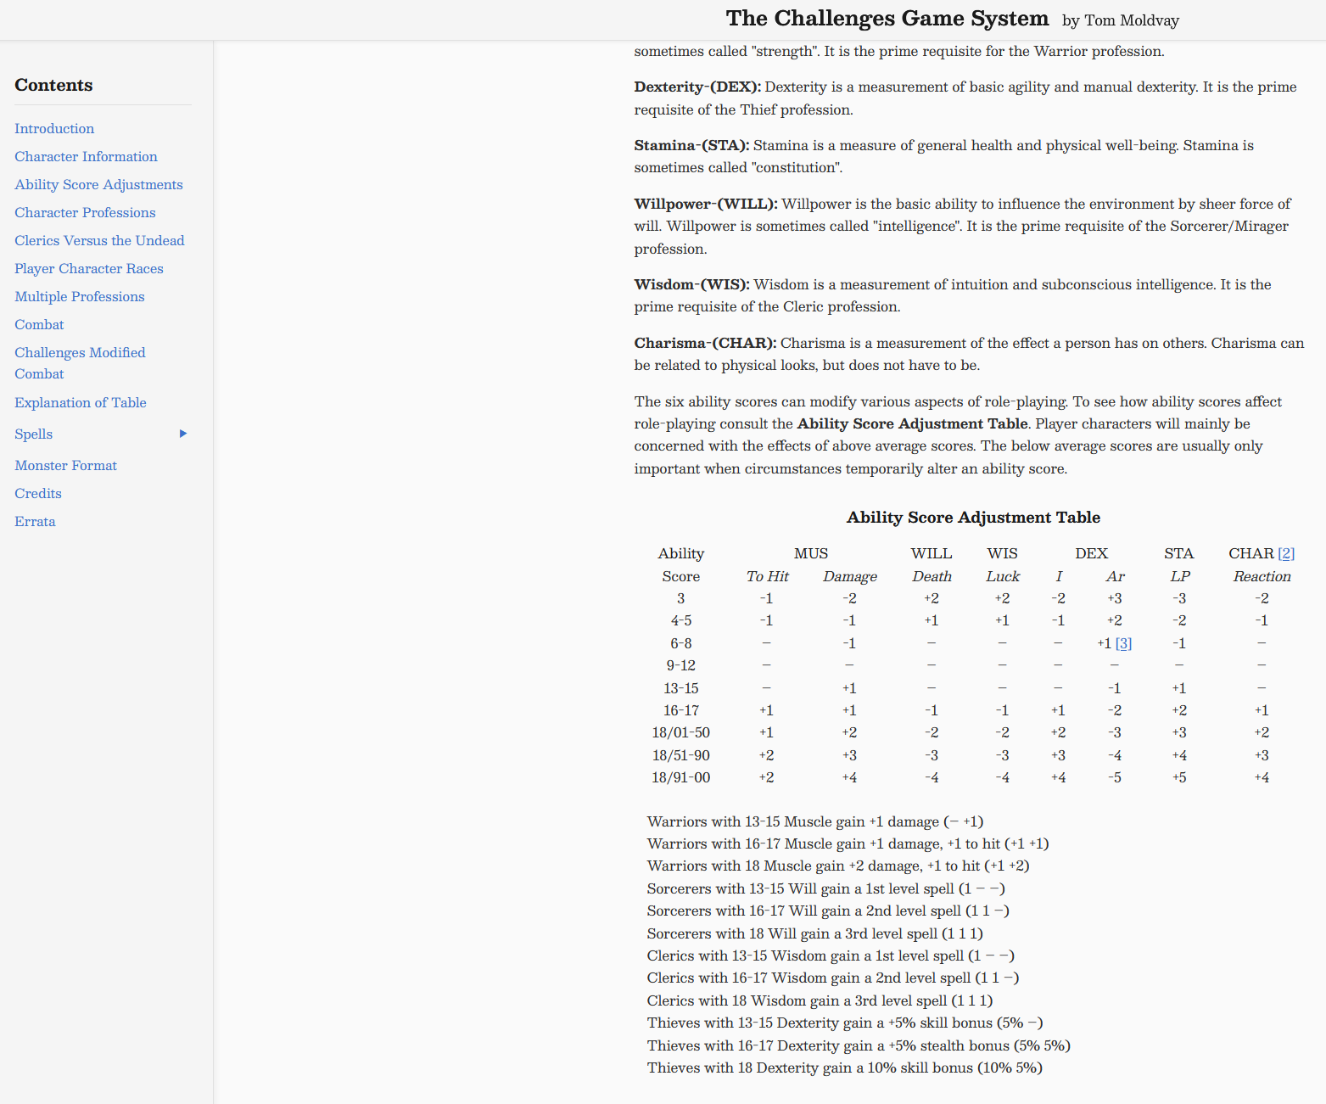1326x1104 pixels.
Task: Open the Spells section link
Action: pos(34,434)
